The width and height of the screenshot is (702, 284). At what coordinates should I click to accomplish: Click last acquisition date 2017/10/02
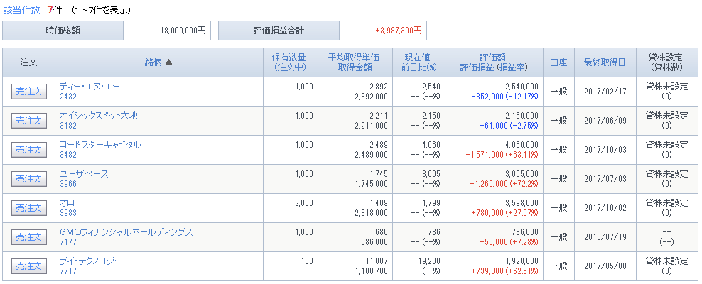click(605, 207)
